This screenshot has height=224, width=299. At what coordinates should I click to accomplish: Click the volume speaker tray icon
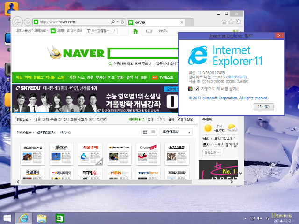(x=259, y=218)
